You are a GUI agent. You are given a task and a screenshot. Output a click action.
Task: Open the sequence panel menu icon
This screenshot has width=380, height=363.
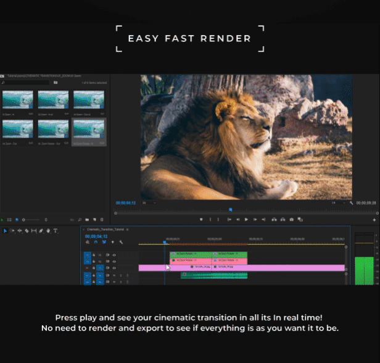tap(128, 230)
